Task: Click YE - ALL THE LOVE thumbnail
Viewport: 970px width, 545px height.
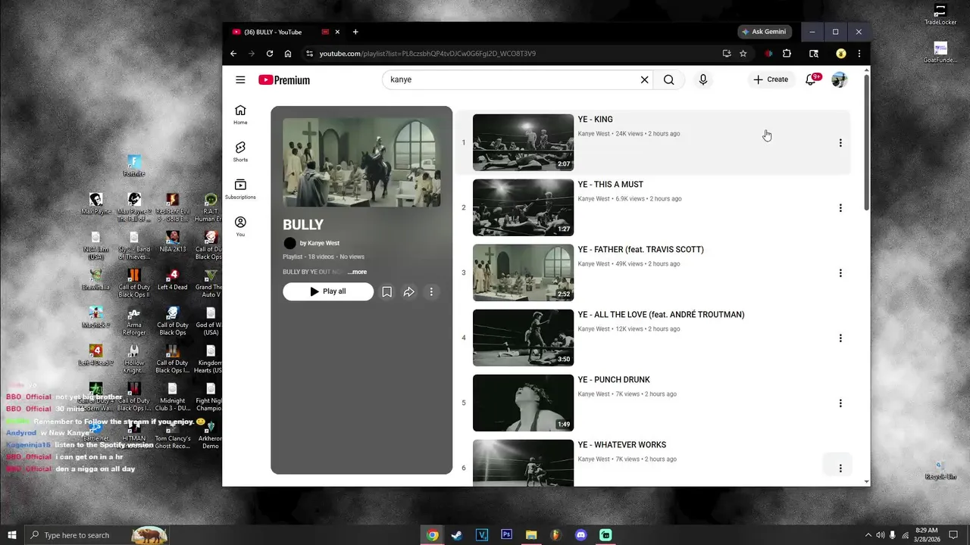Action: tap(523, 338)
